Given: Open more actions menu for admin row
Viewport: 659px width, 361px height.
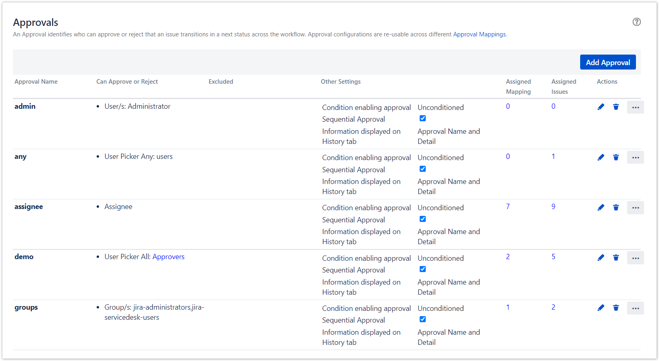Looking at the screenshot, I should [x=635, y=107].
